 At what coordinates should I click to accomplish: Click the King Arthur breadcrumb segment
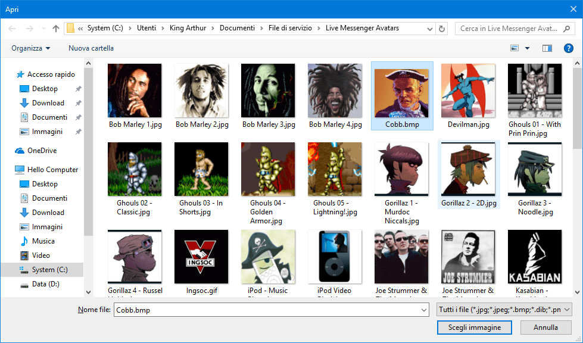188,28
